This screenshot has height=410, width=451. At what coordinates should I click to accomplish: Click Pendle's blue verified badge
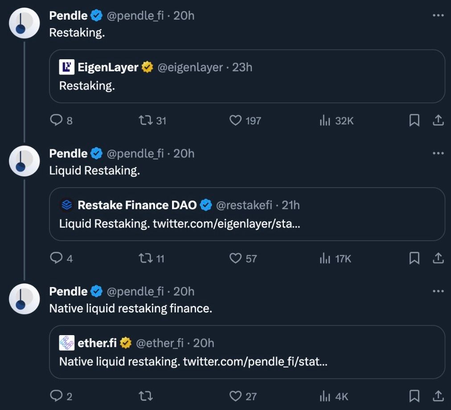click(x=96, y=15)
